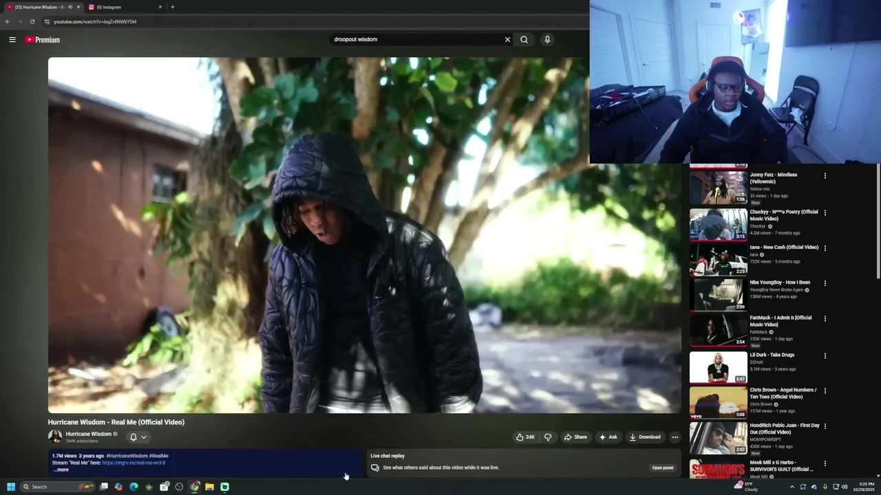This screenshot has height=495, width=881.
Task: Open Chuckyy Poetry video thumbnail
Action: (718, 224)
